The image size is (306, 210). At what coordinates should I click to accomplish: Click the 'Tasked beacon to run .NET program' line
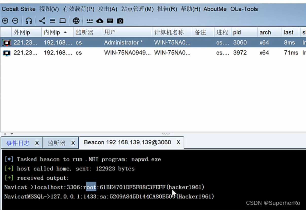pyautogui.click(x=83, y=160)
